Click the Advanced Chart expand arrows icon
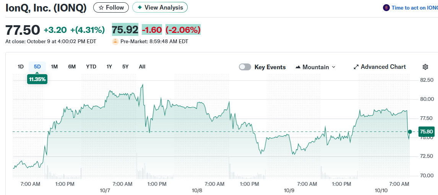The height and width of the screenshot is (195, 438). tap(356, 67)
